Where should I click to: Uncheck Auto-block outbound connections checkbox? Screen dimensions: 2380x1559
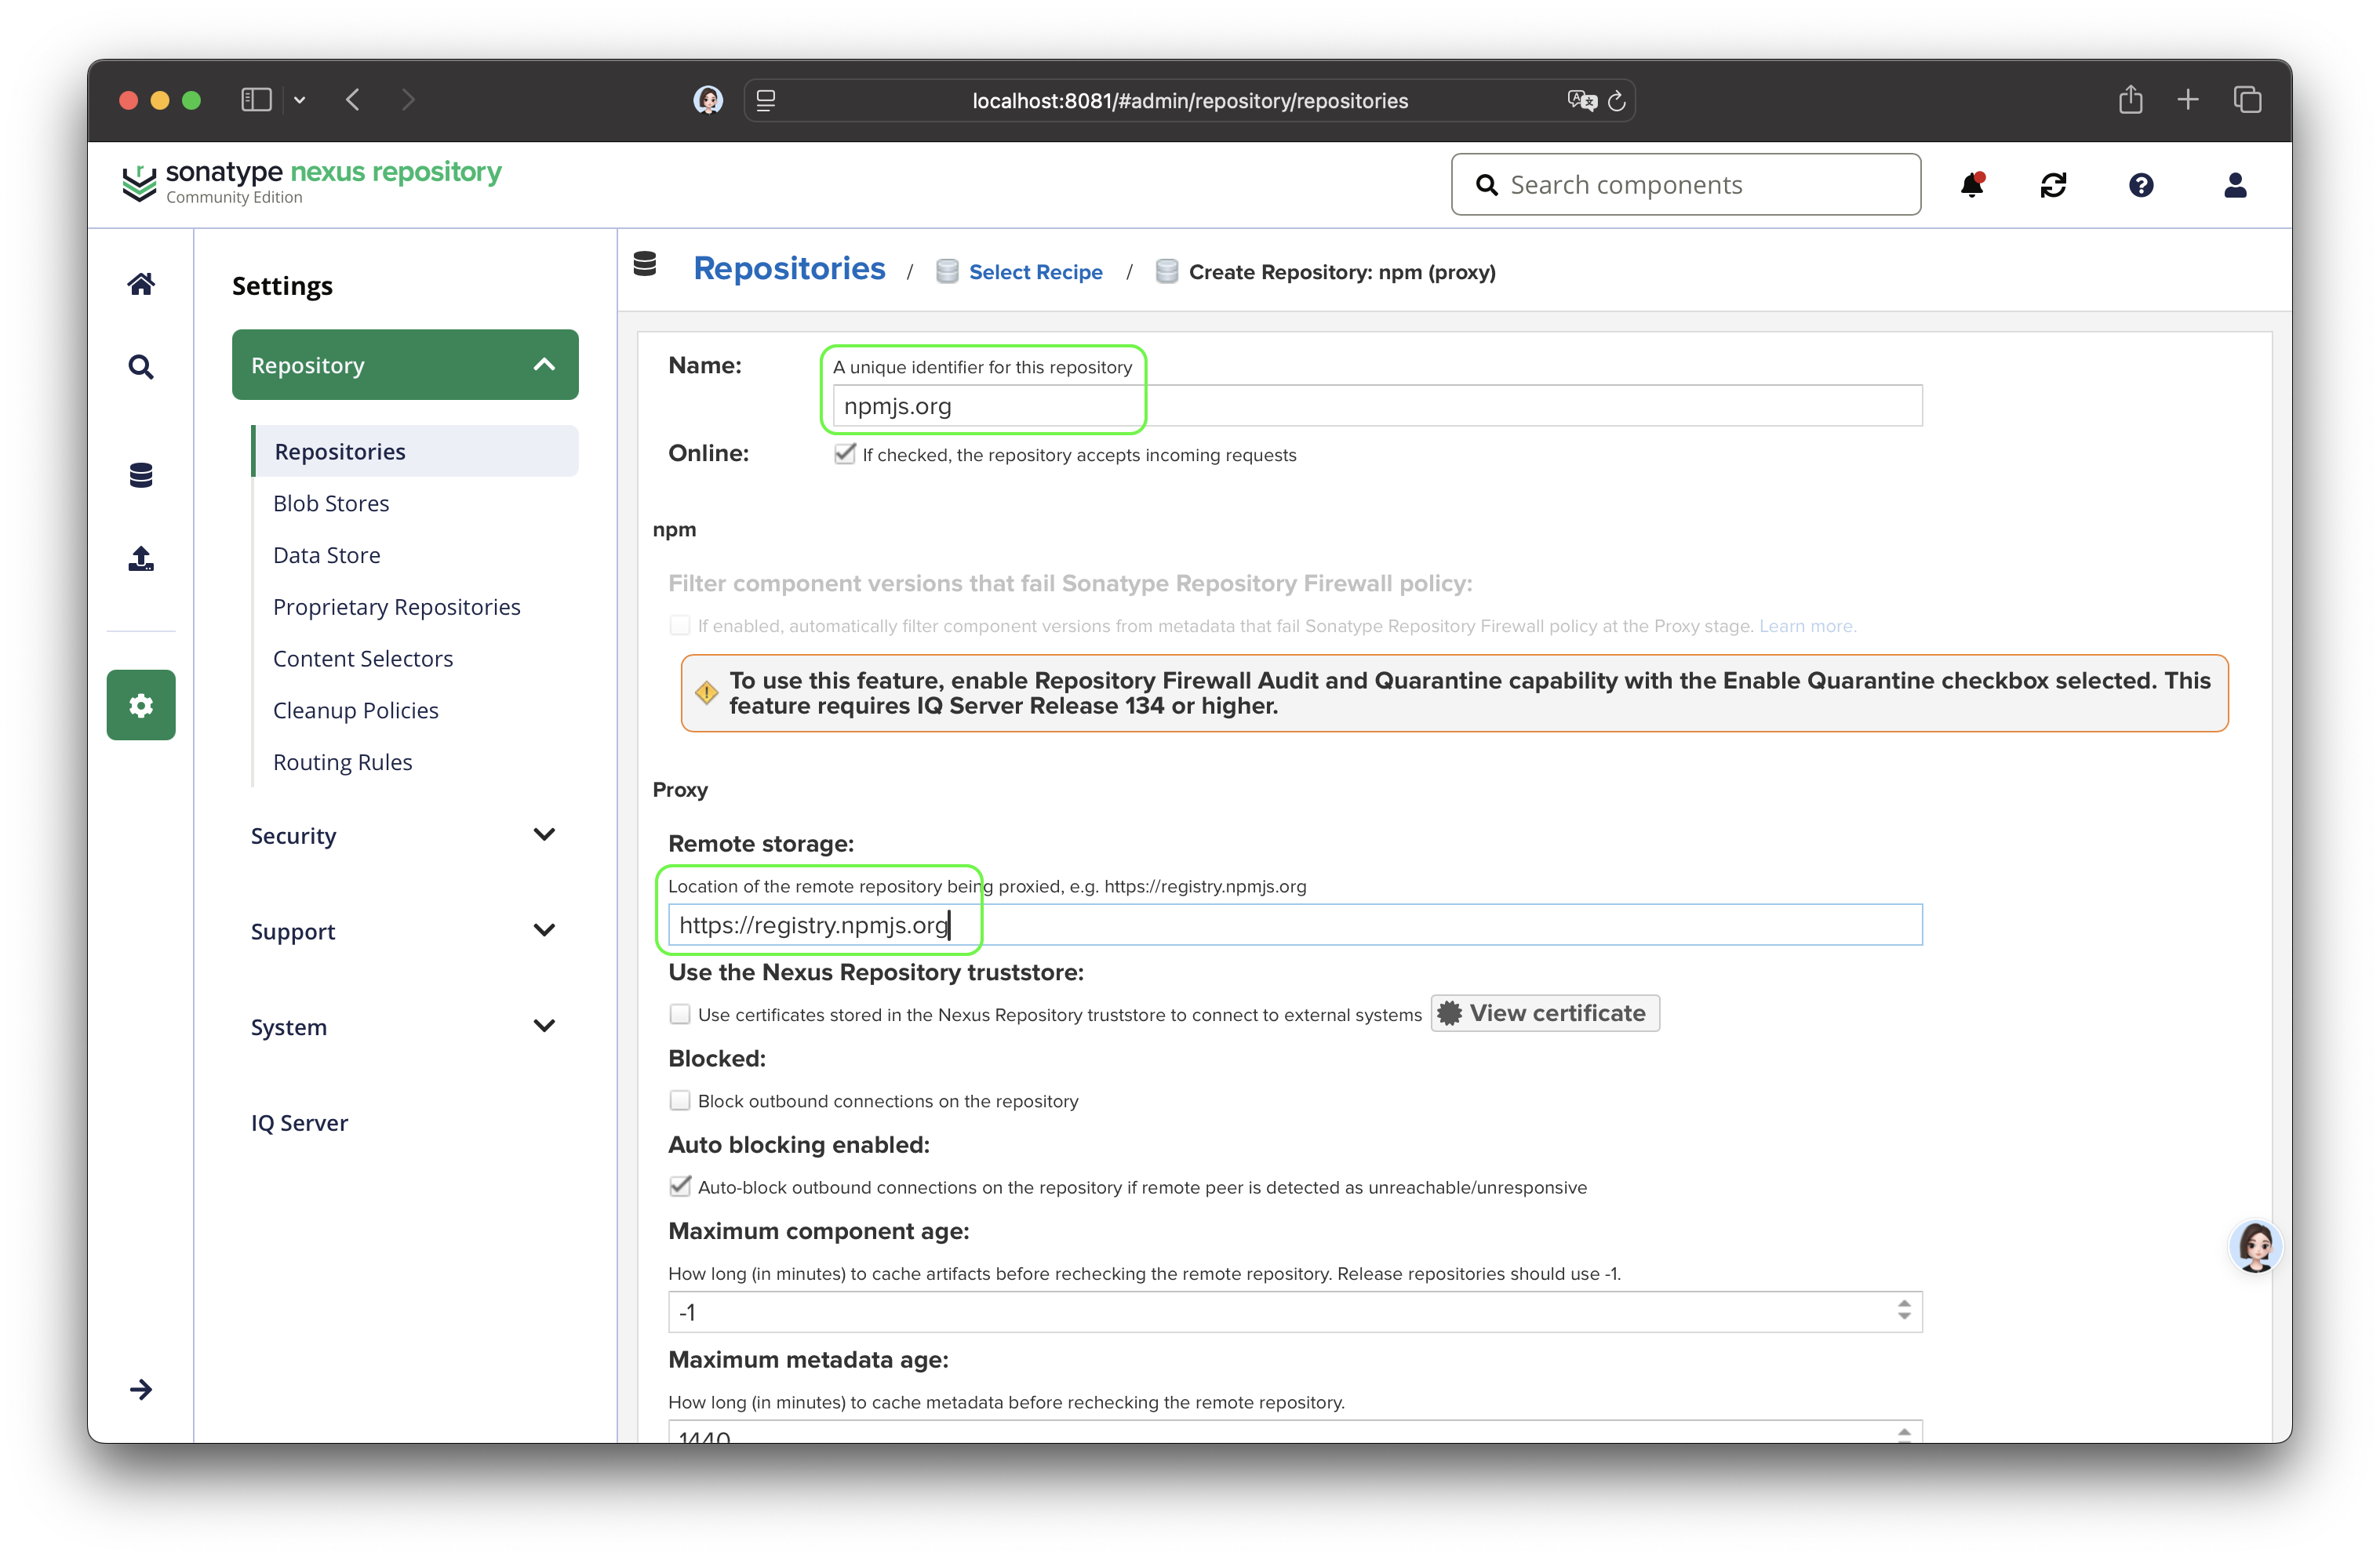680,1186
